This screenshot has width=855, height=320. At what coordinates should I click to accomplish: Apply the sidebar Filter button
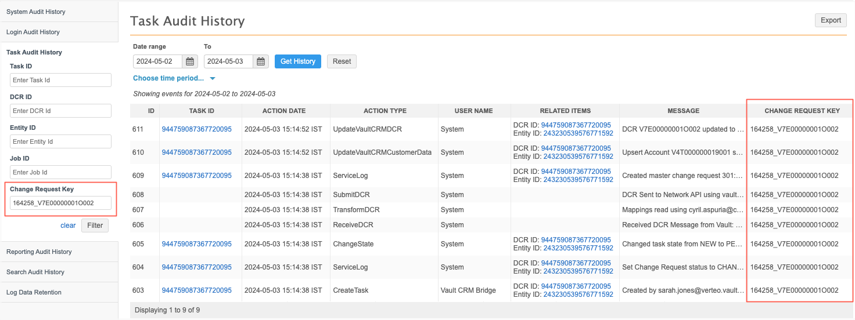pos(95,226)
